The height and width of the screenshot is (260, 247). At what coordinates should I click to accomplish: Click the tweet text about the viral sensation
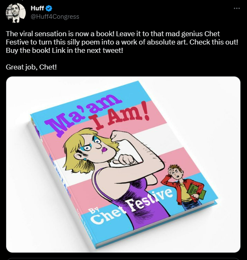point(122,42)
